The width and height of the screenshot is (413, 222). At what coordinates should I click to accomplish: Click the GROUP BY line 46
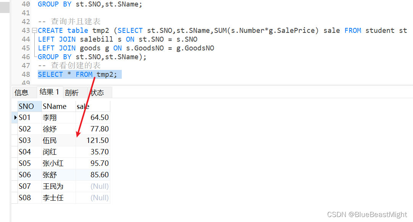click(92, 57)
